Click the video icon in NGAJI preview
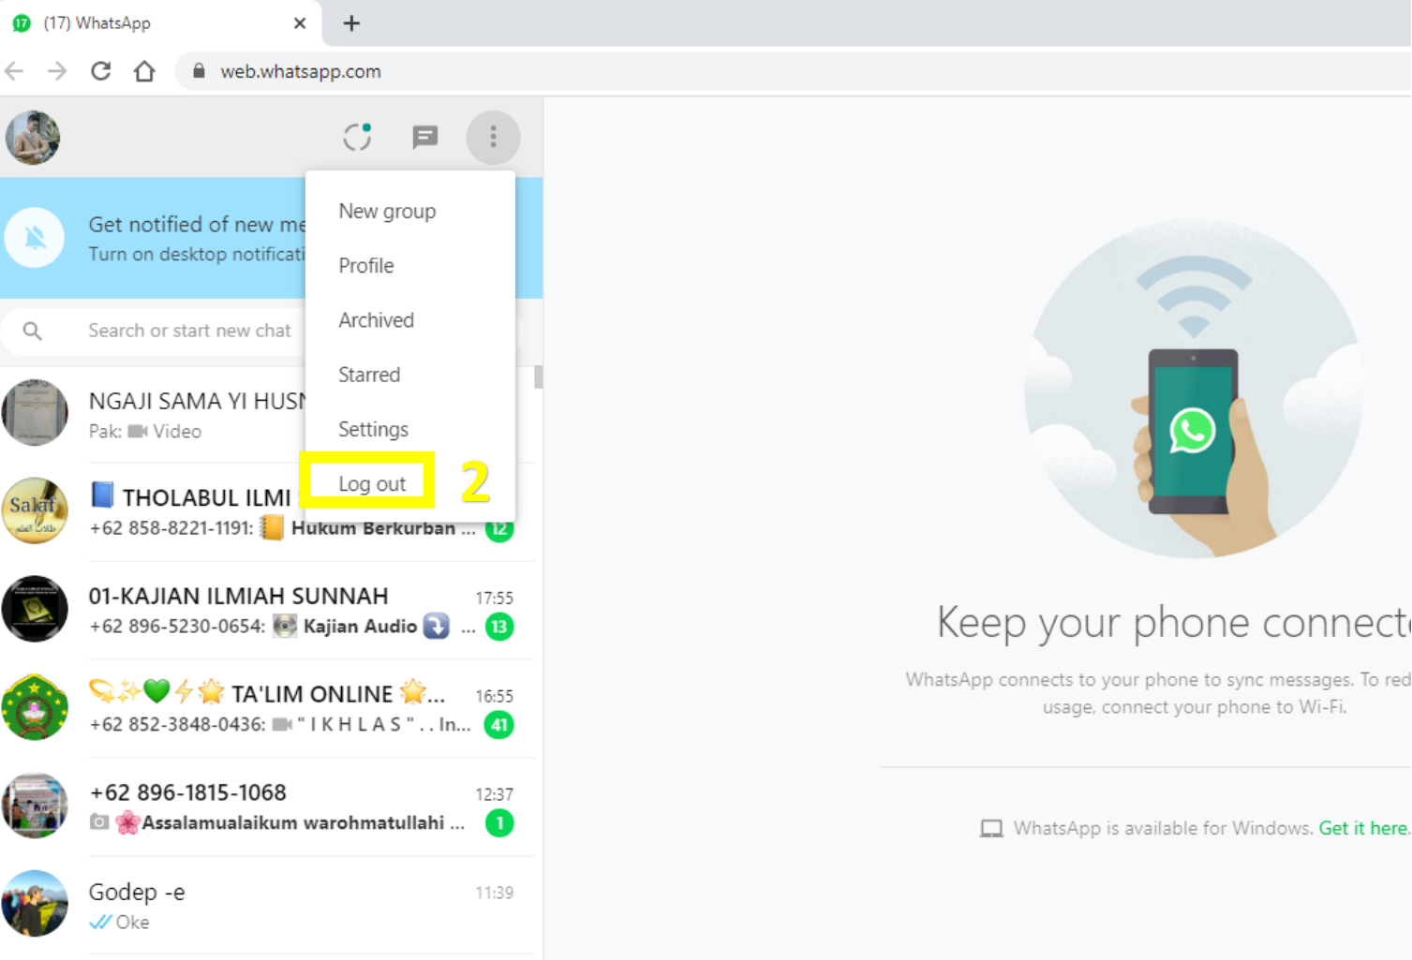Screen dimensions: 1412x960 point(138,432)
